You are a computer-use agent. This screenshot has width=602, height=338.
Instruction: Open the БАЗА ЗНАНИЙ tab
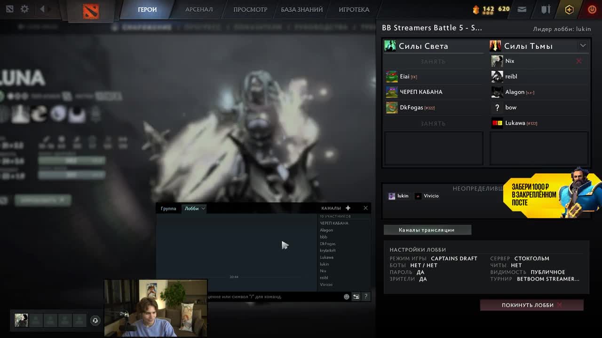click(302, 9)
